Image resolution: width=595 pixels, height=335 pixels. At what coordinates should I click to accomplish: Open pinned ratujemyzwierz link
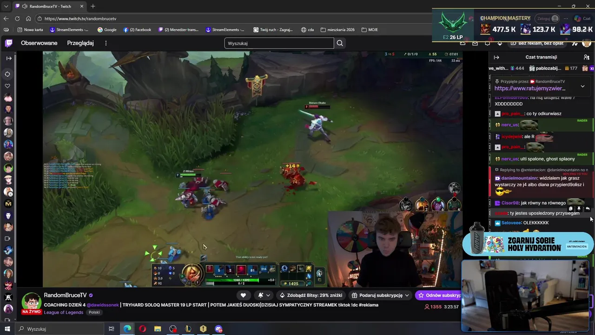(530, 88)
